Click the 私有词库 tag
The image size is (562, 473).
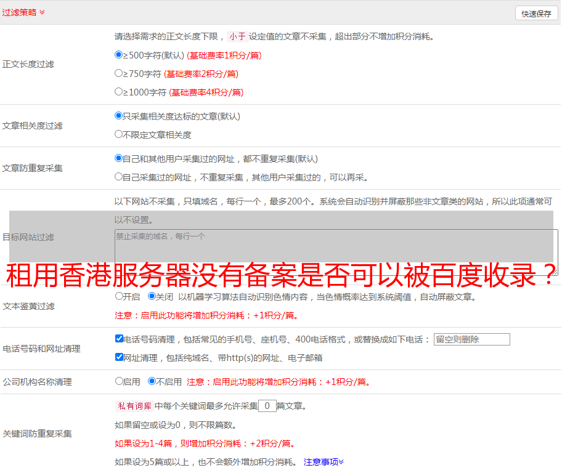click(x=135, y=406)
